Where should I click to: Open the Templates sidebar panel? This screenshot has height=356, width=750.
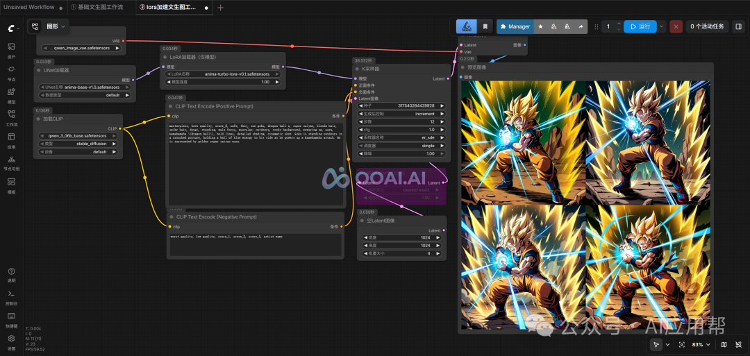(11, 185)
